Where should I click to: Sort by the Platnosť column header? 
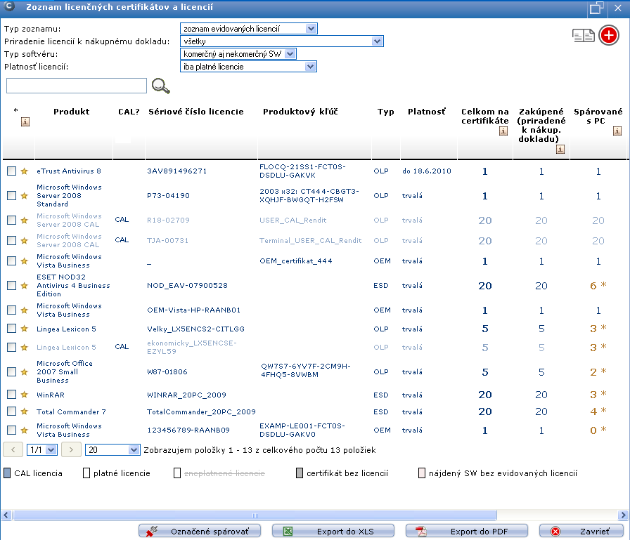point(426,112)
